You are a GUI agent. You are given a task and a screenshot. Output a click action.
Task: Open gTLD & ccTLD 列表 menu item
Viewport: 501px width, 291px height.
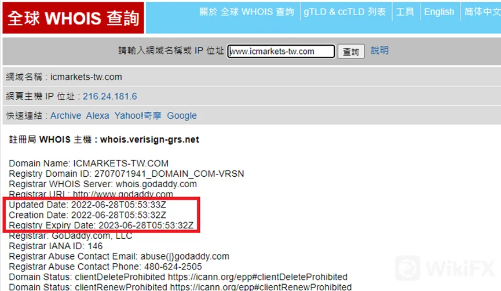point(345,12)
